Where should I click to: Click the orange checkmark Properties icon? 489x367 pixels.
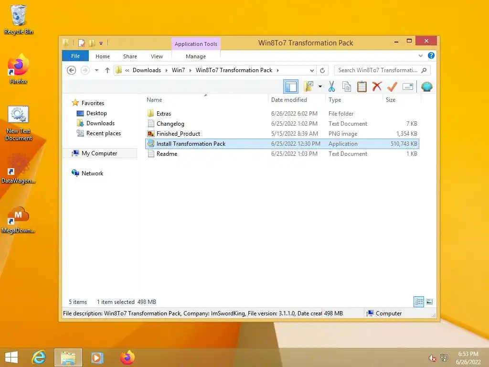[x=392, y=86]
